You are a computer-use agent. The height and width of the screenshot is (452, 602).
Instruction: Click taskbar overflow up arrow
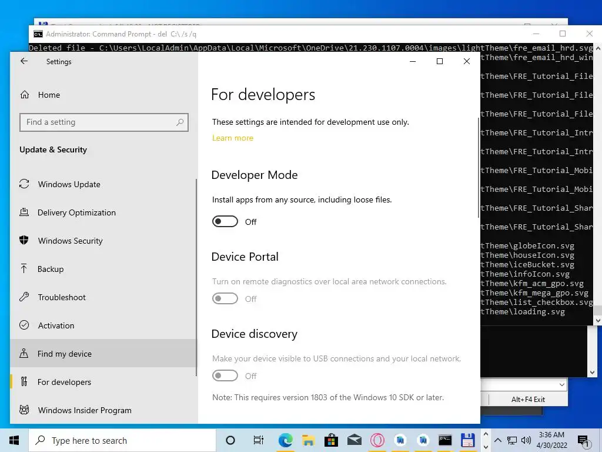[x=486, y=434]
